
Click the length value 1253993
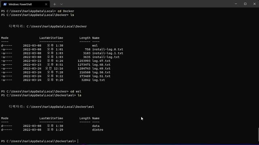click(84, 61)
